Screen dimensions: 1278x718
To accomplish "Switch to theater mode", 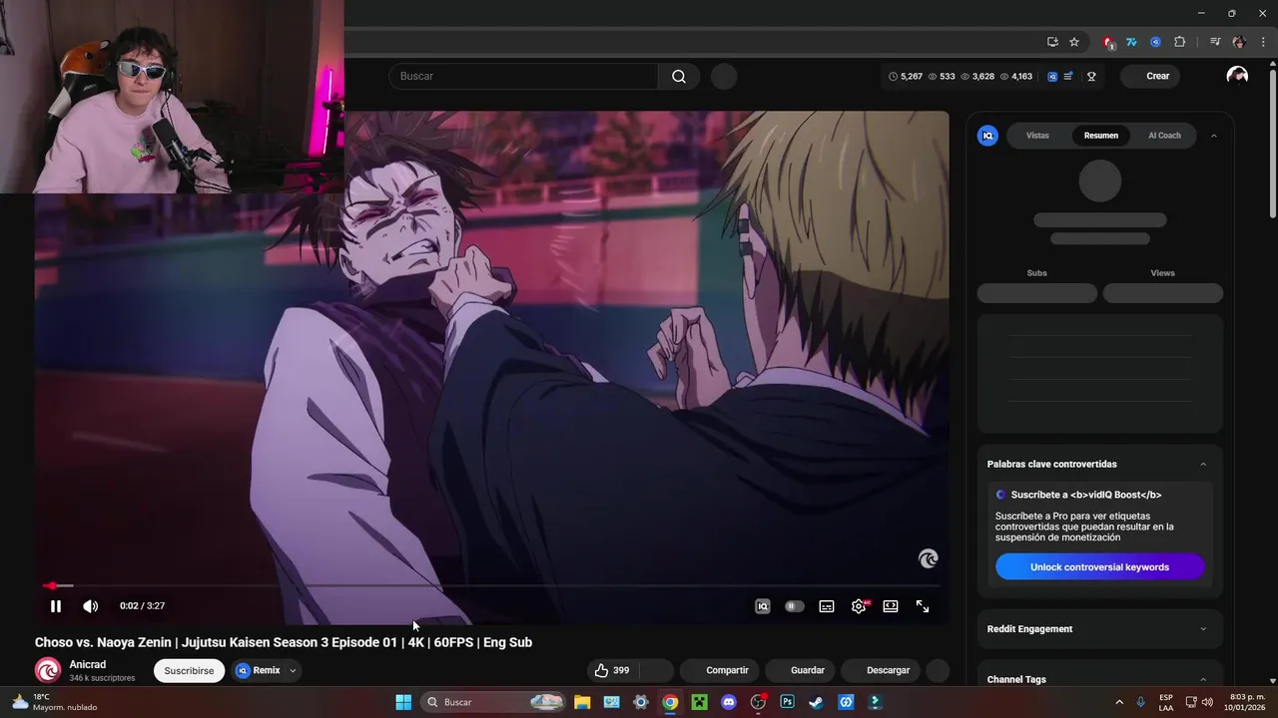I will [x=891, y=606].
